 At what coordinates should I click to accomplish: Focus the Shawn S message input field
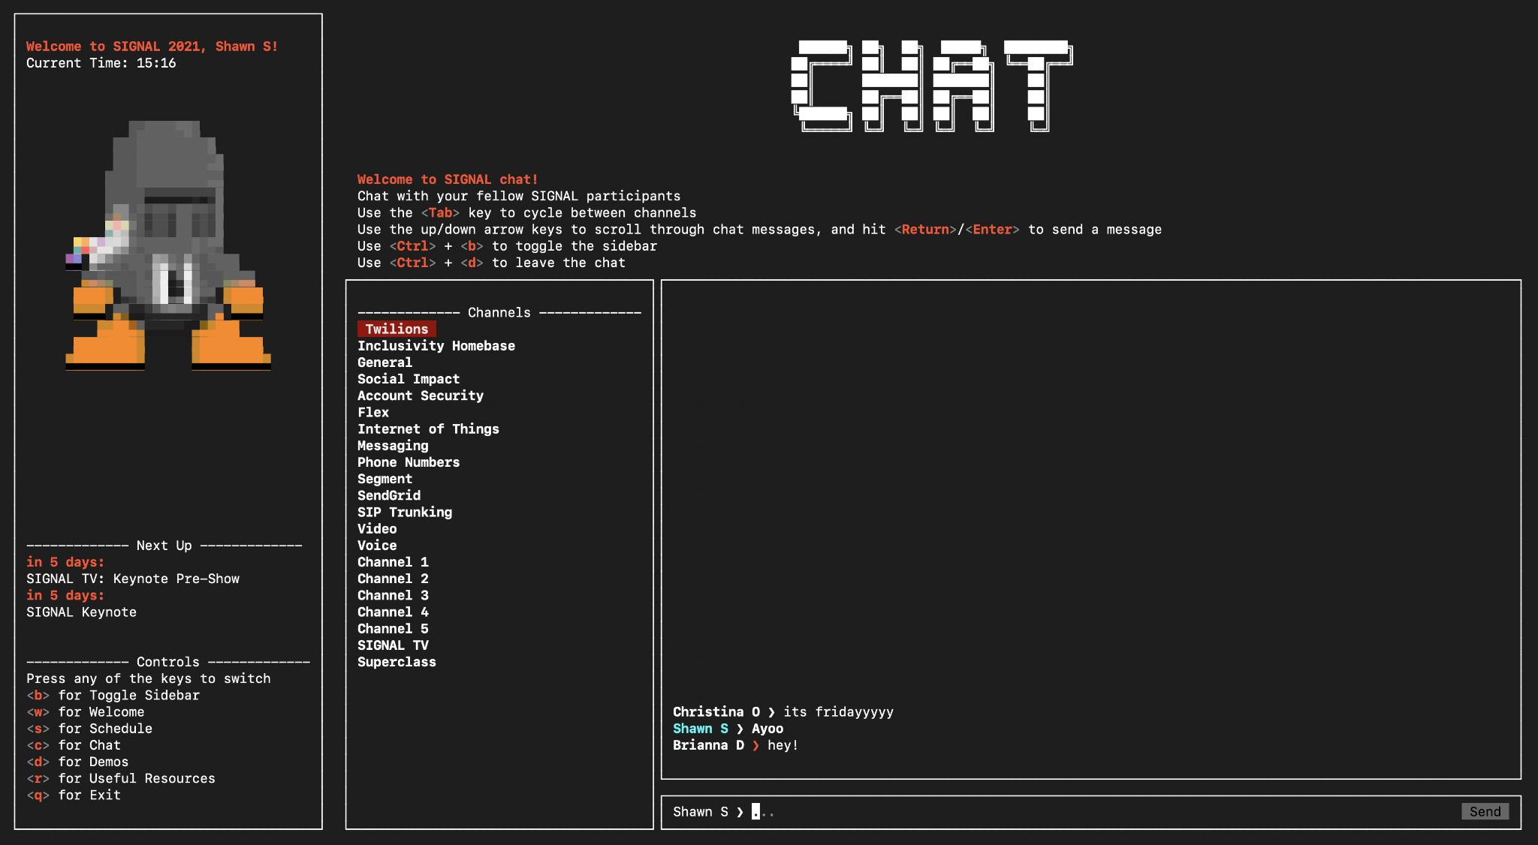pyautogui.click(x=1090, y=812)
